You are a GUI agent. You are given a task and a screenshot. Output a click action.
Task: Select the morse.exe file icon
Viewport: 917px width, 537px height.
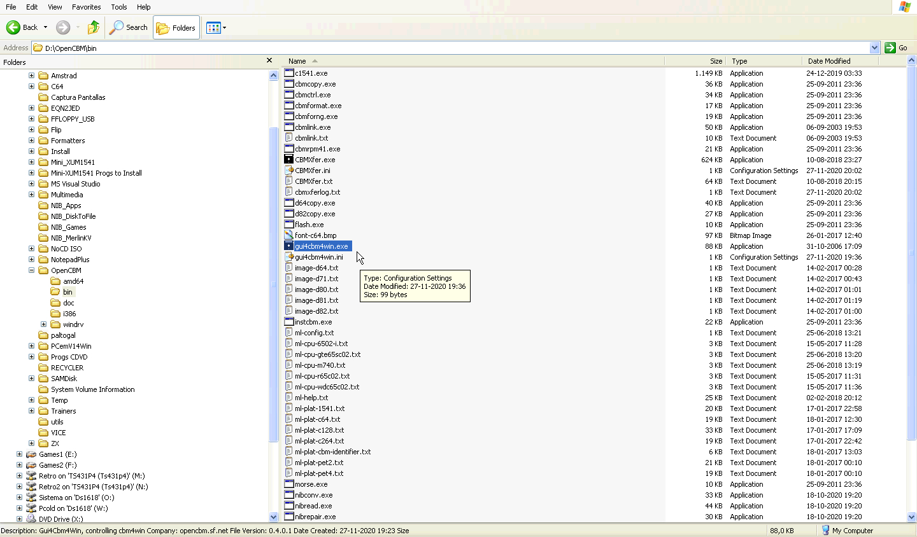coord(289,484)
